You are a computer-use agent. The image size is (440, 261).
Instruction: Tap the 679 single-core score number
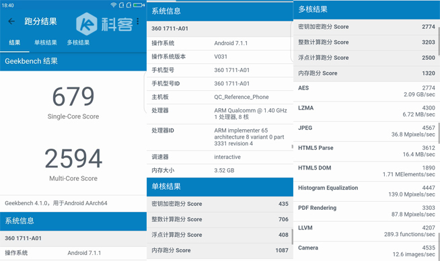coord(73,96)
